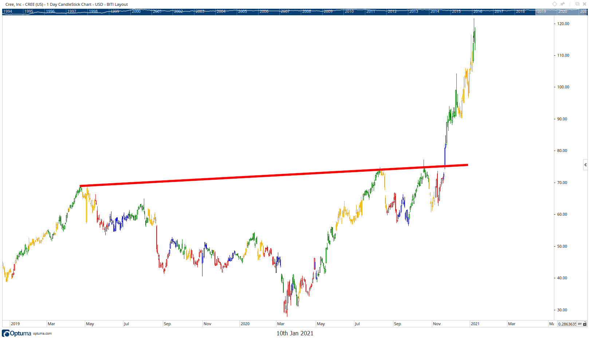Detach chart with the overlapping windows icon

click(x=577, y=4)
